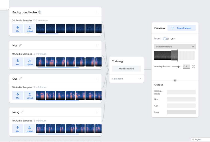
Task: Click the live spectrogram preview
Action: [174, 55]
